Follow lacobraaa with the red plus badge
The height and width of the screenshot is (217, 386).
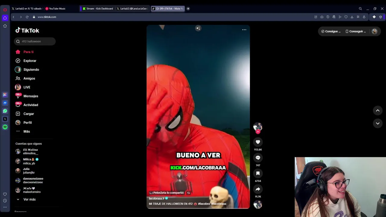(x=258, y=132)
